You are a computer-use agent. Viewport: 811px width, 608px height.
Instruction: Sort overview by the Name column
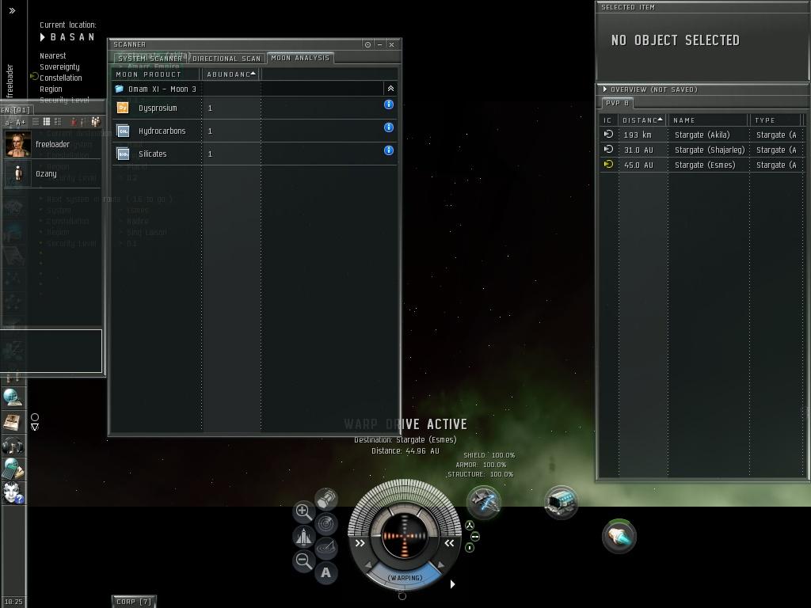pos(709,120)
